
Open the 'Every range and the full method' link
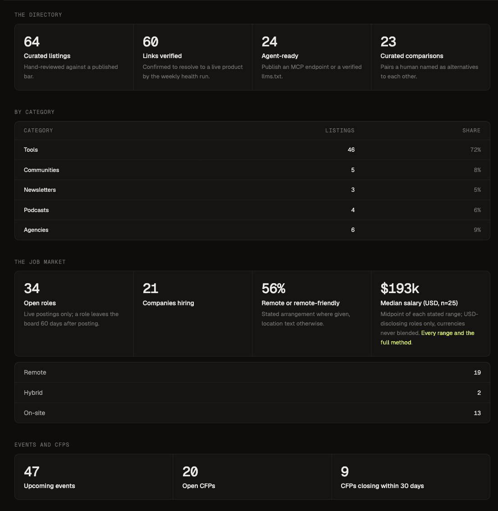point(427,338)
